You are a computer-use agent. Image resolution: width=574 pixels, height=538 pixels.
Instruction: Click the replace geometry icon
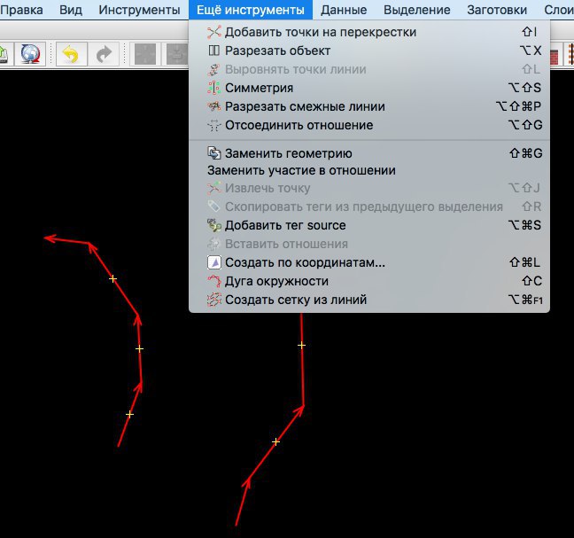point(214,153)
